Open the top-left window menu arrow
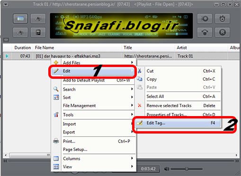This screenshot has width=241, height=176. [x=6, y=4]
